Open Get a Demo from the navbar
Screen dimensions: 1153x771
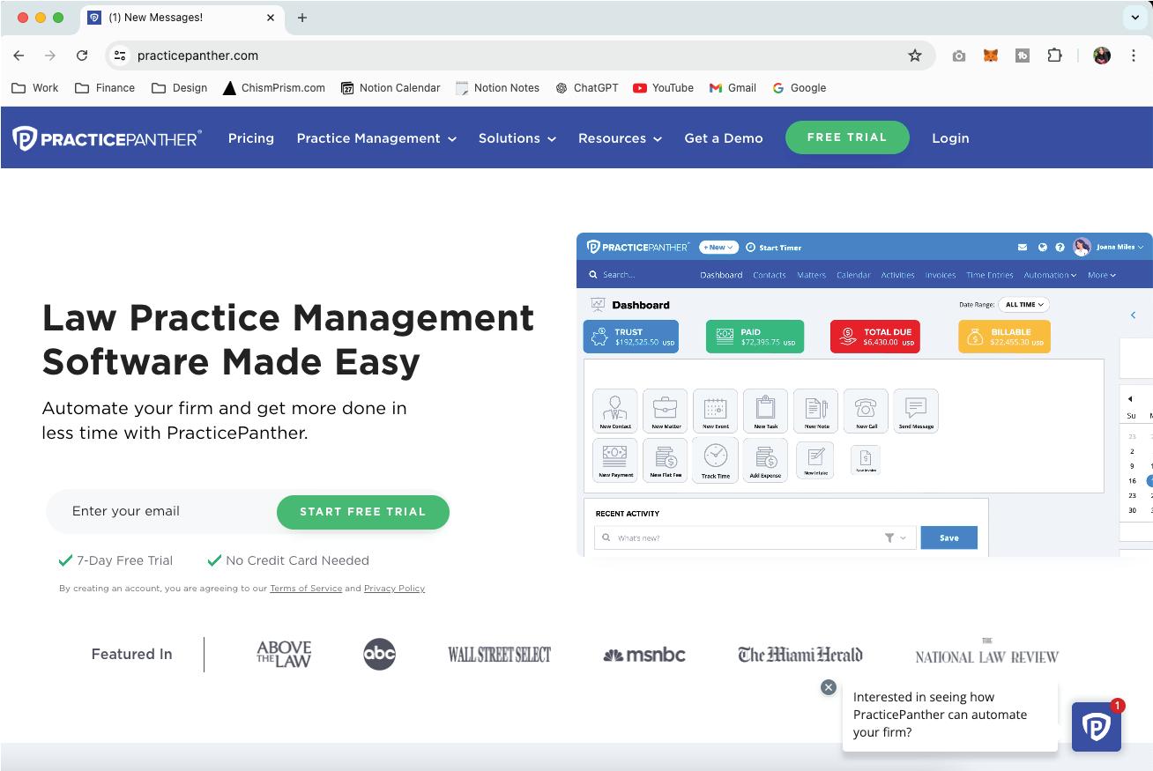pyautogui.click(x=724, y=138)
